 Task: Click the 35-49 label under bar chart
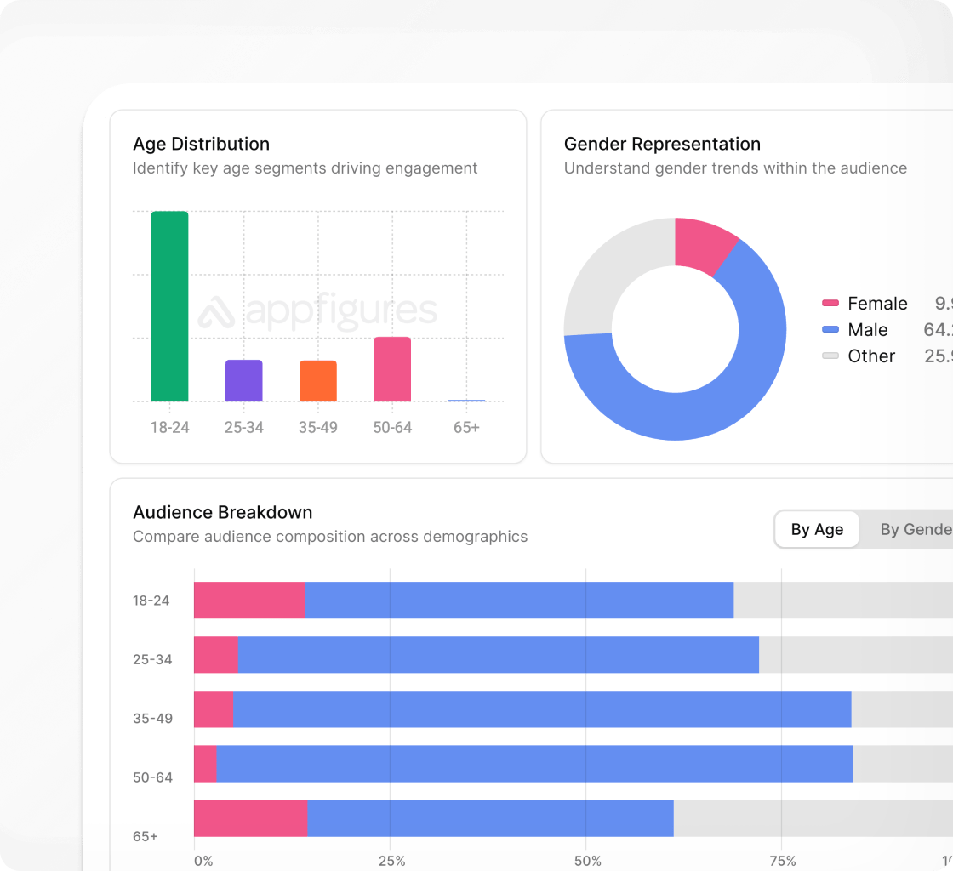point(318,427)
